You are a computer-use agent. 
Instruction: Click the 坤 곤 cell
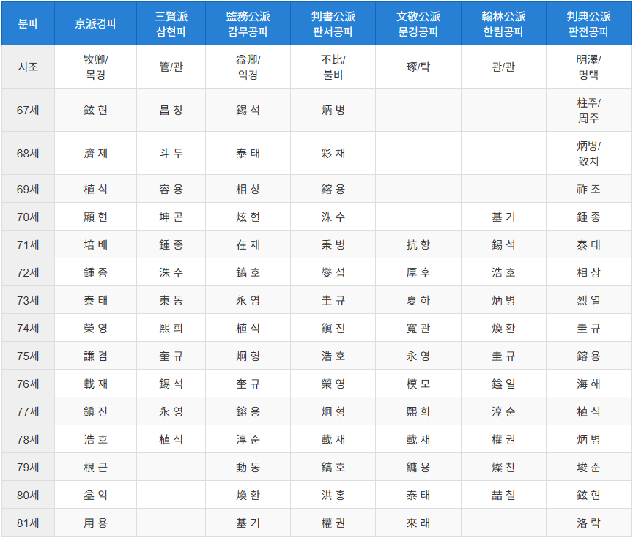[x=171, y=217]
